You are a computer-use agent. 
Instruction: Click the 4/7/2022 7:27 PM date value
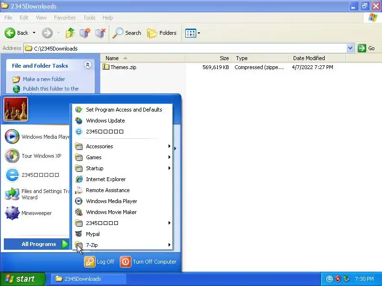pos(312,67)
